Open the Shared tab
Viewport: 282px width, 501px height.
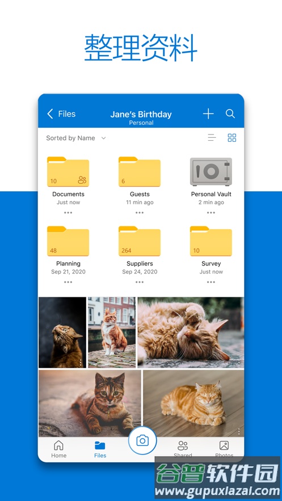click(x=183, y=449)
